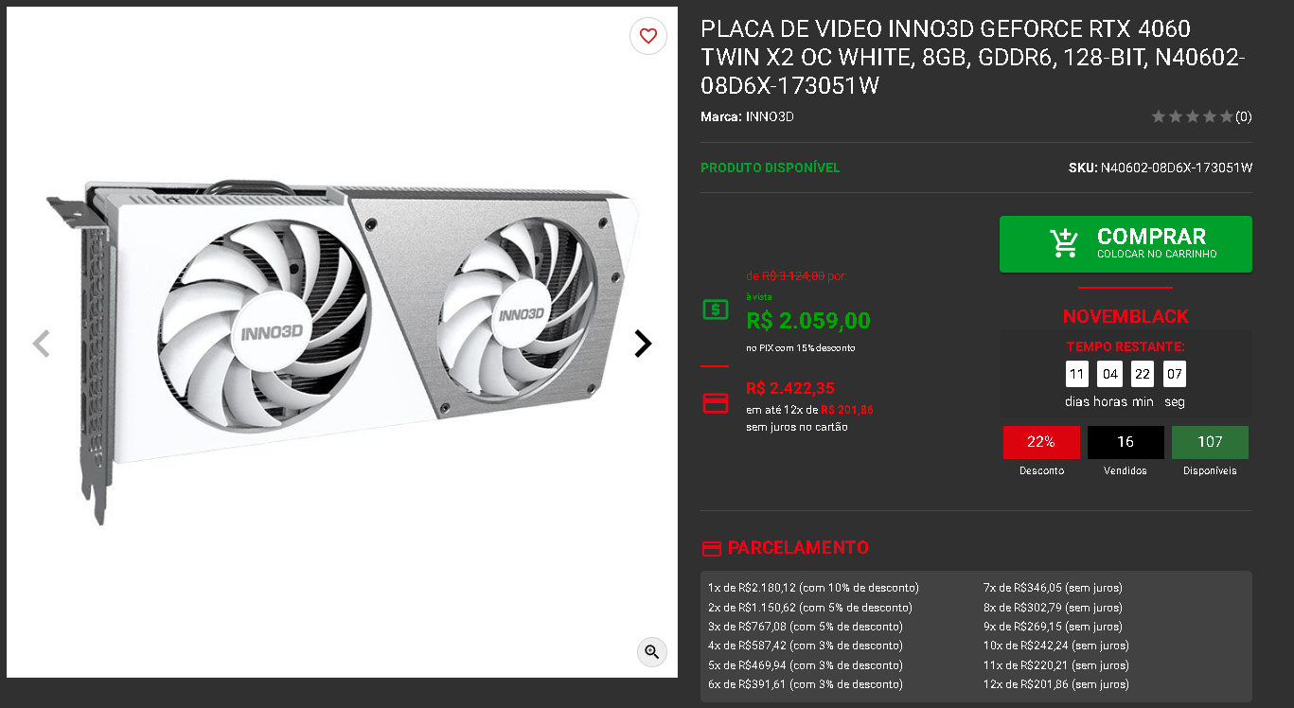Click the 22% Desconto badge
Screen dimensions: 1294x708
[1041, 442]
